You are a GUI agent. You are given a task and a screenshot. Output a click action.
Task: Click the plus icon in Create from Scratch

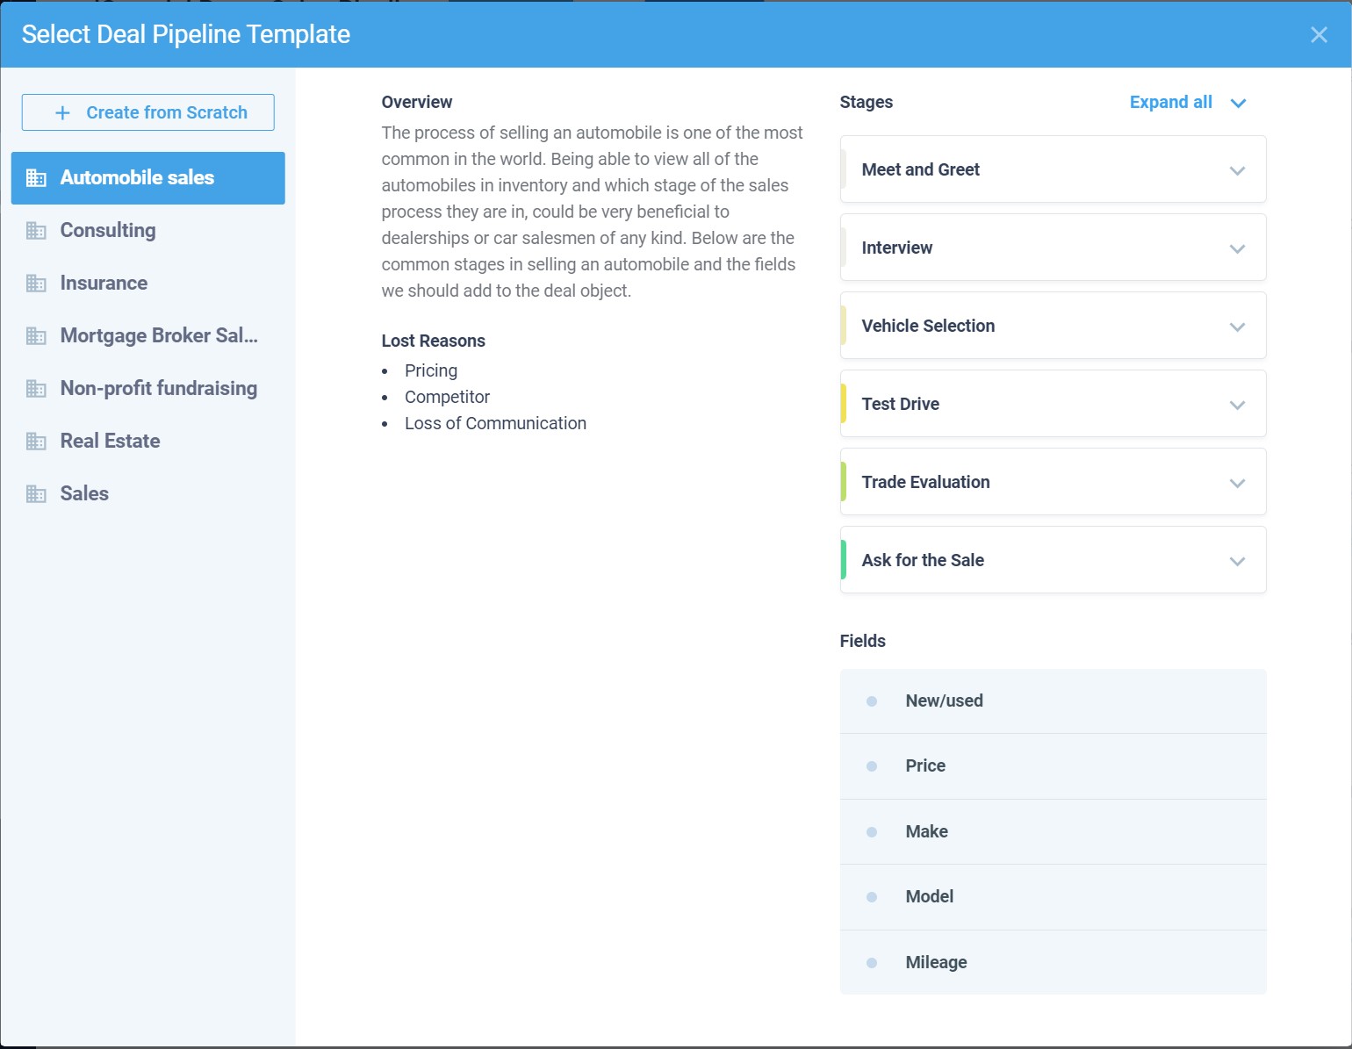[62, 113]
